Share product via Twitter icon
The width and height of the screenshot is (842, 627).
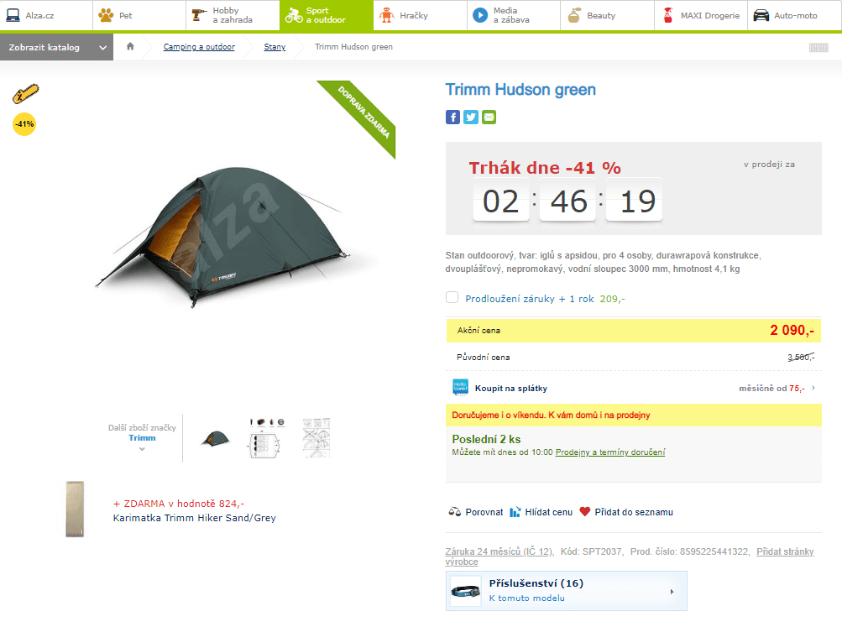pos(471,117)
